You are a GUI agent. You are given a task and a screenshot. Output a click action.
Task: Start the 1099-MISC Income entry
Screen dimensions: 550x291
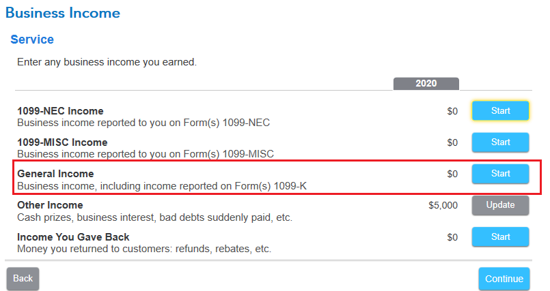[x=500, y=142]
